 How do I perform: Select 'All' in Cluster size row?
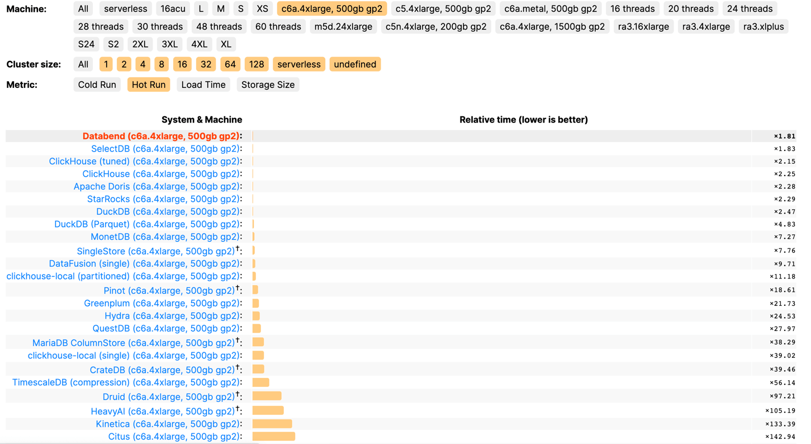(x=83, y=64)
